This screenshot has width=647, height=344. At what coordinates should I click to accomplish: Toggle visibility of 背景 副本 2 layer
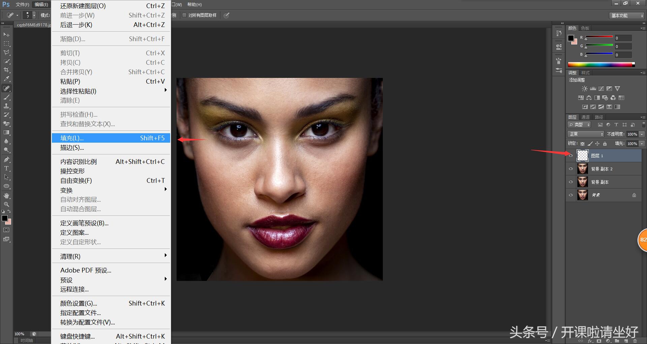[x=571, y=169]
